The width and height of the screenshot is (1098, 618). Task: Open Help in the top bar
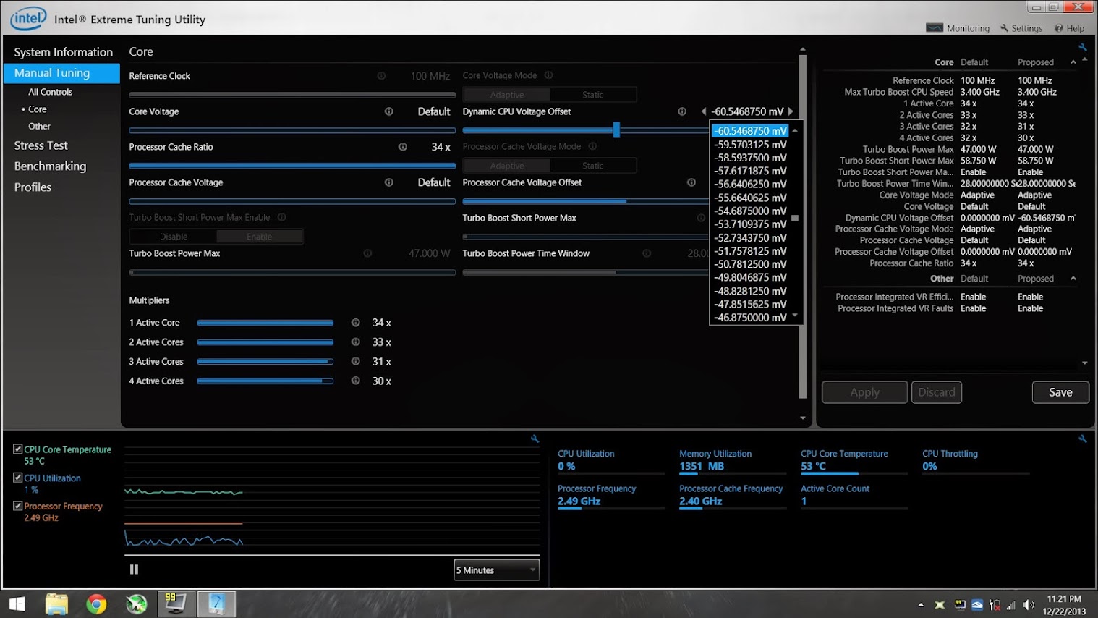click(x=1069, y=28)
